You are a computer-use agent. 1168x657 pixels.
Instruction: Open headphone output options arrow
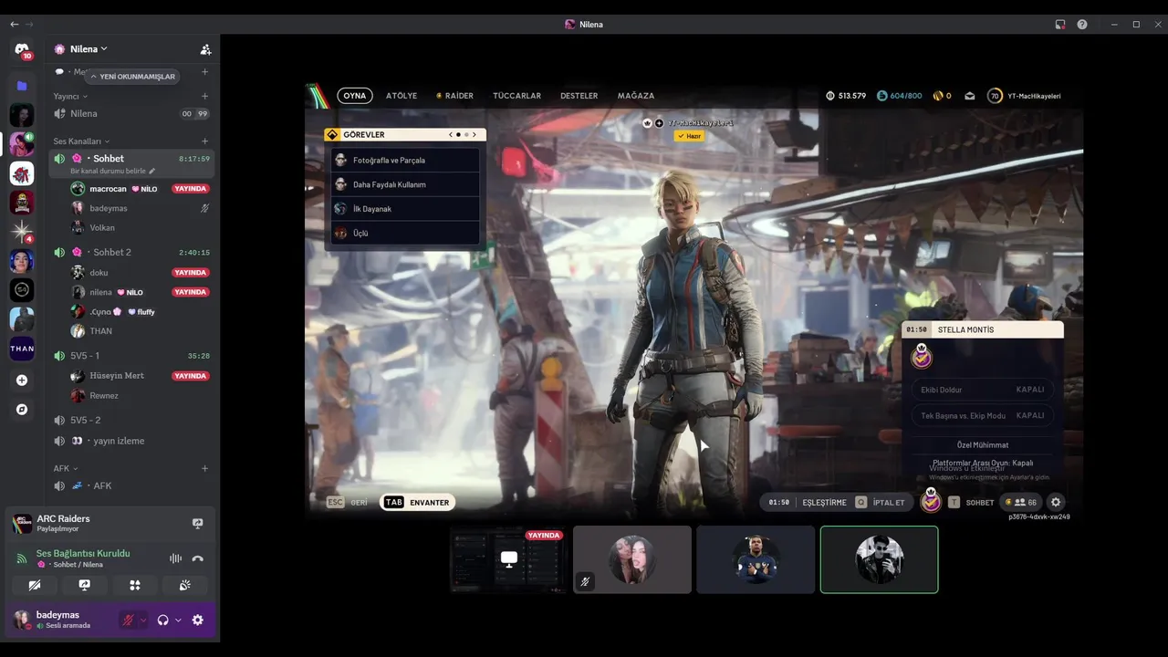coord(178,620)
